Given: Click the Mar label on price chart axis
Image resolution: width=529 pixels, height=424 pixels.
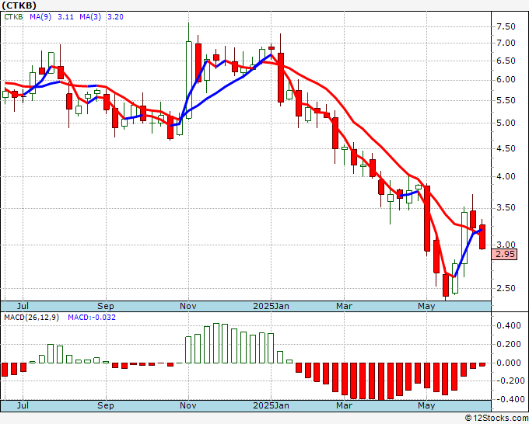Looking at the screenshot, I should click(x=344, y=306).
